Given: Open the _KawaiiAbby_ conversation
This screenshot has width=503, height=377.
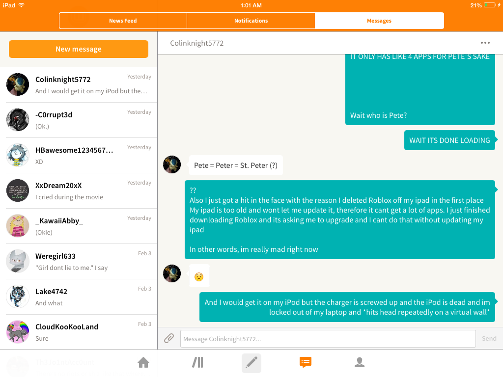Looking at the screenshot, I should [79, 226].
